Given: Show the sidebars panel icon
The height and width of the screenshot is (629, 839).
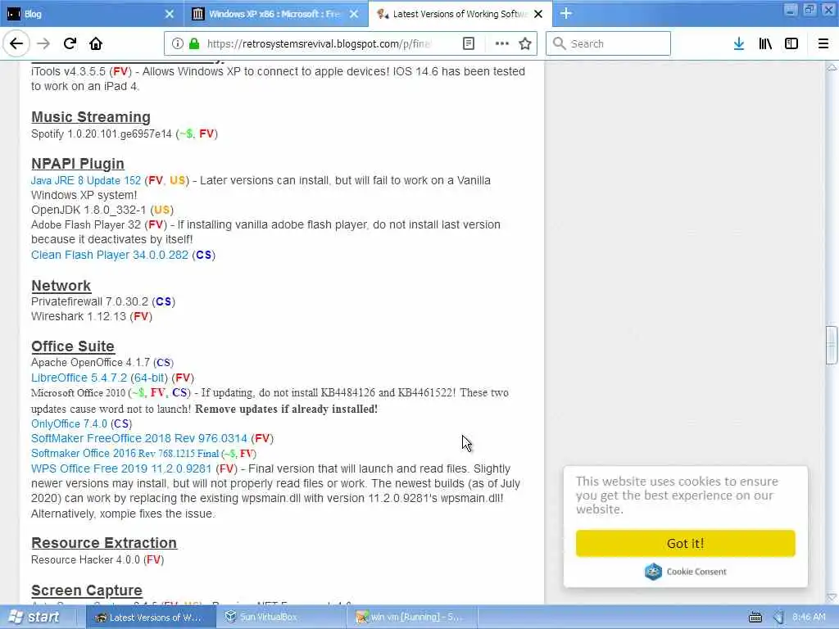Looking at the screenshot, I should 791,43.
